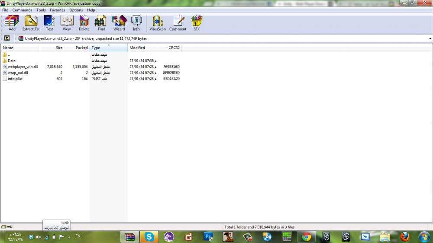Open the Options menu

coord(76,10)
